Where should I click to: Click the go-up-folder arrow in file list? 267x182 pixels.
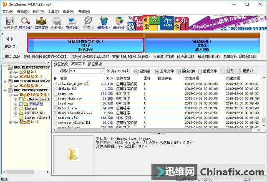point(55,78)
